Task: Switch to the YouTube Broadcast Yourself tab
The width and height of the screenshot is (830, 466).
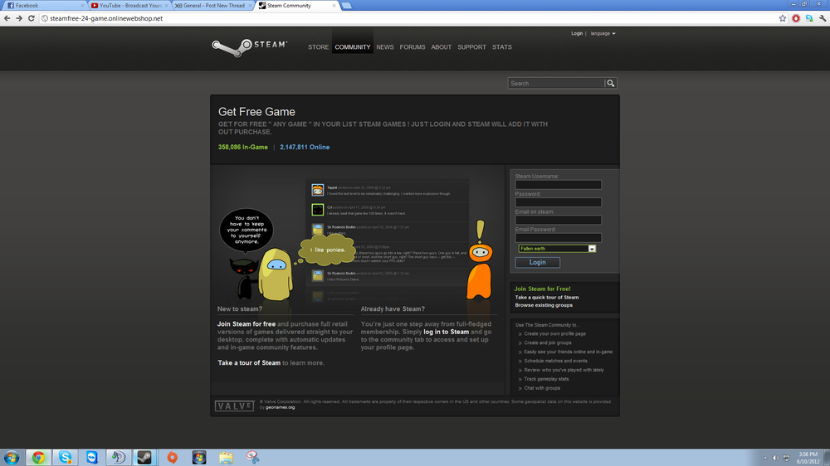Action: pos(129,5)
